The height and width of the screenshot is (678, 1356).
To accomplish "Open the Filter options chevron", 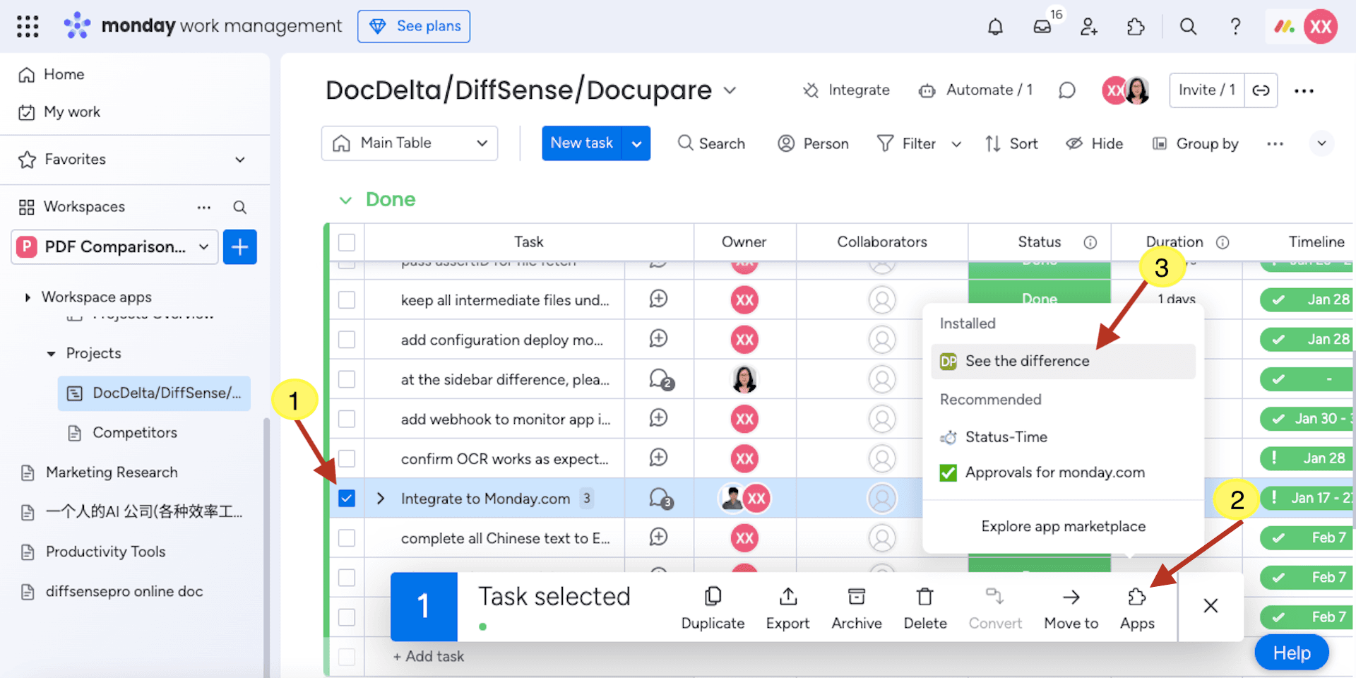I will click(956, 144).
